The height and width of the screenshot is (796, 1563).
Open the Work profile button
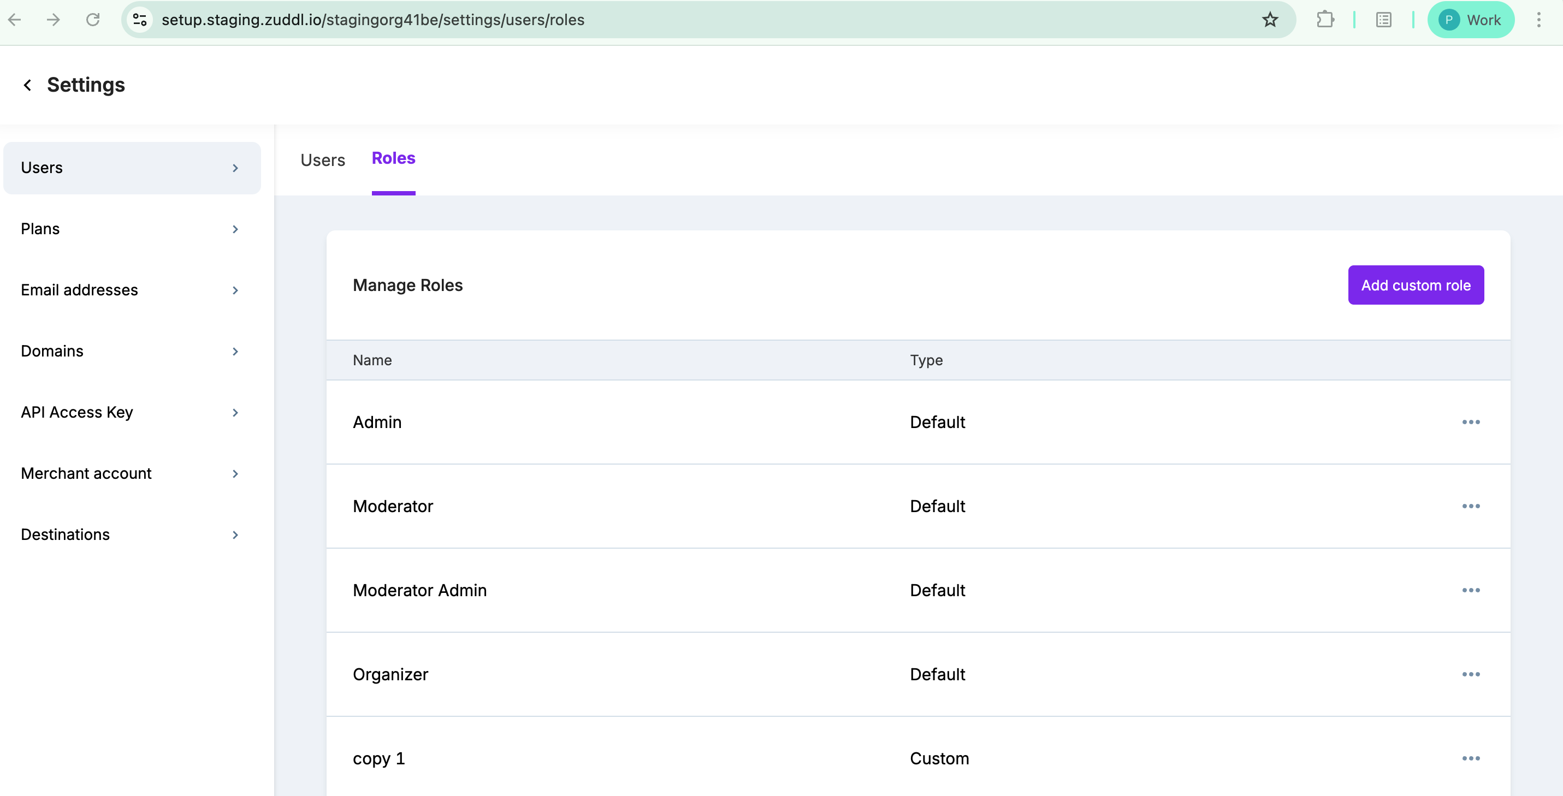1470,20
